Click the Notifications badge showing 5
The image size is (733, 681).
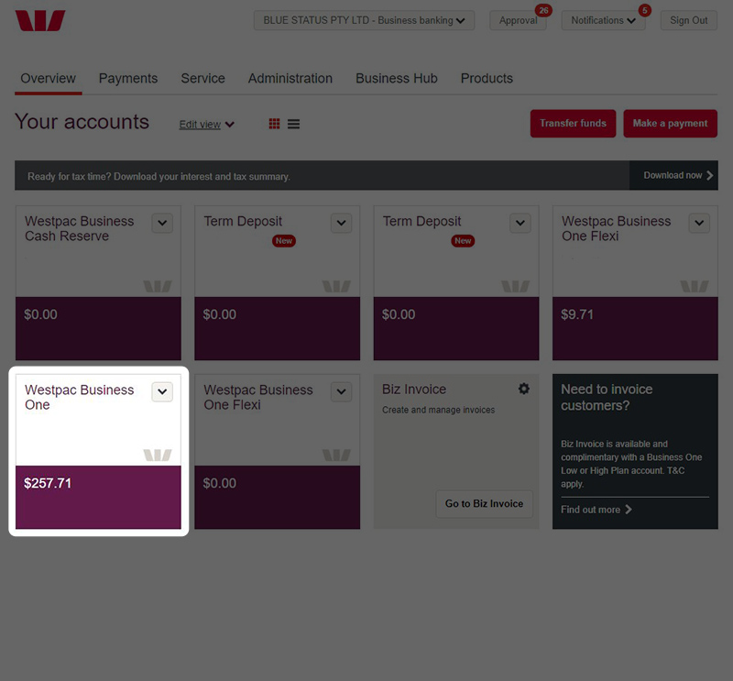pos(644,11)
